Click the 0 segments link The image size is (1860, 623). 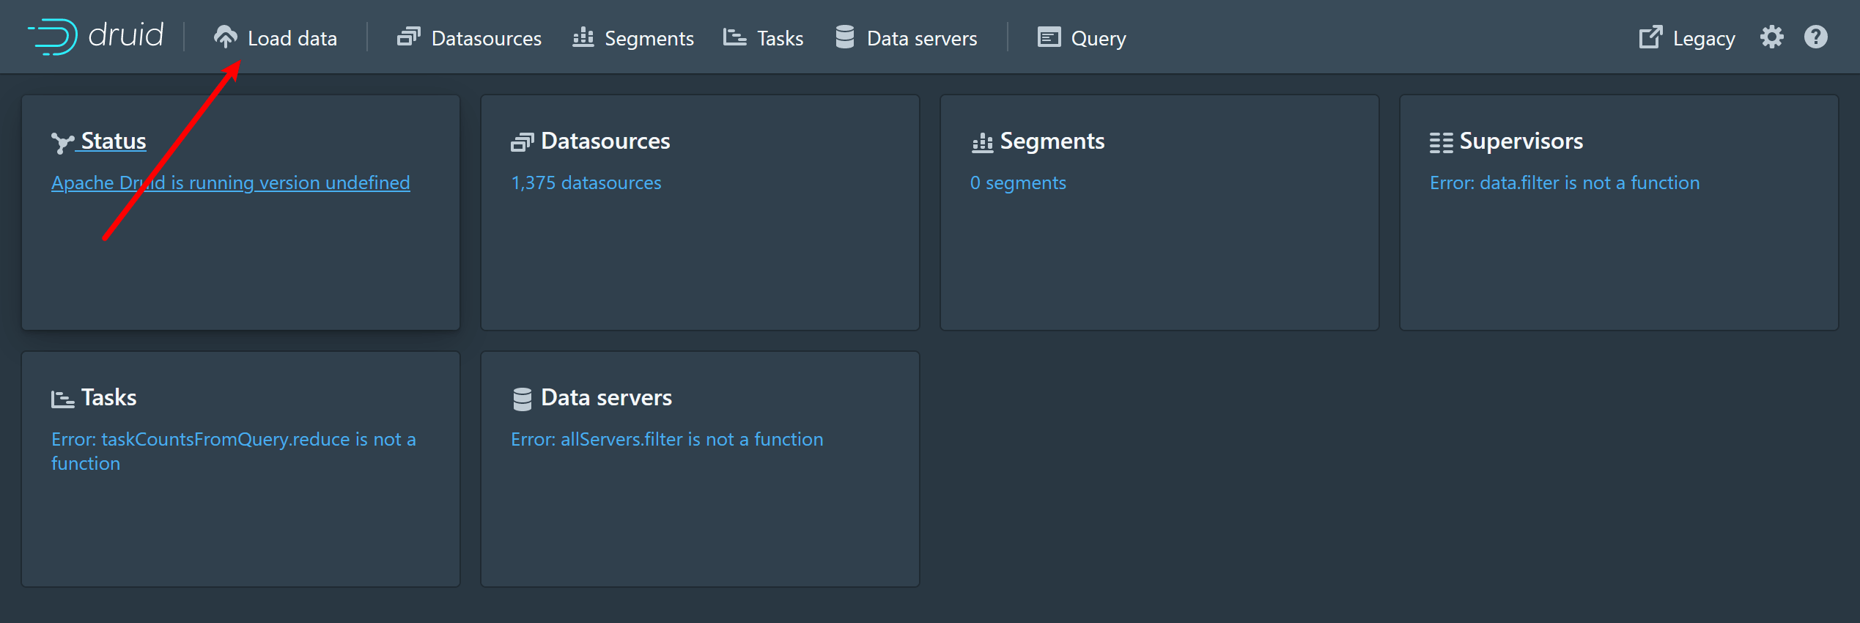pyautogui.click(x=1018, y=183)
